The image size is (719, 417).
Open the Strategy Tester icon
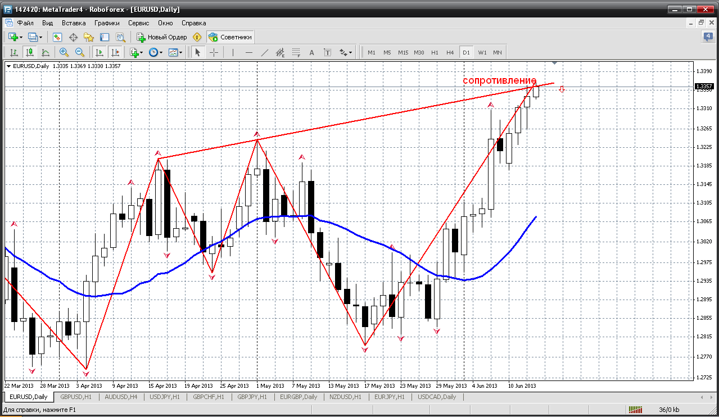[120, 37]
